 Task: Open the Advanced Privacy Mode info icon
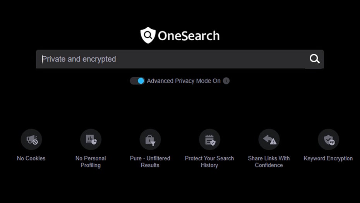tap(226, 81)
